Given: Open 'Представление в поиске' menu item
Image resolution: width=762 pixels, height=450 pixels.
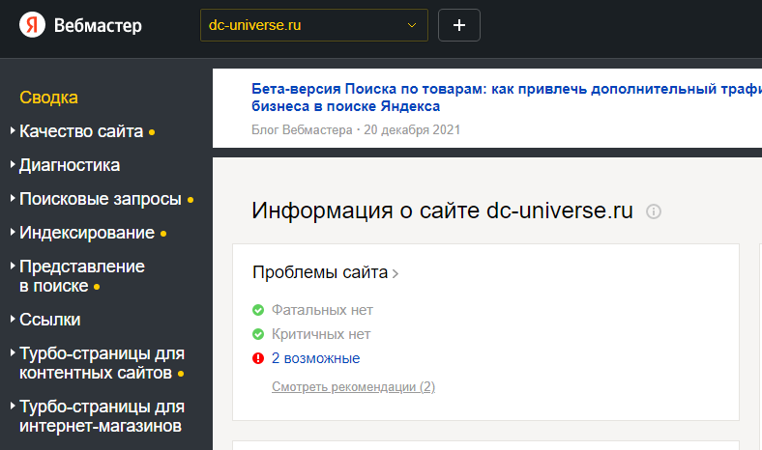Looking at the screenshot, I should (82, 276).
